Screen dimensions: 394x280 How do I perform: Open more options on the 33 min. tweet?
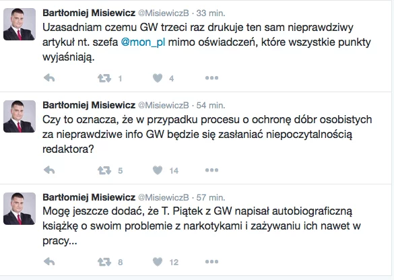(211, 78)
